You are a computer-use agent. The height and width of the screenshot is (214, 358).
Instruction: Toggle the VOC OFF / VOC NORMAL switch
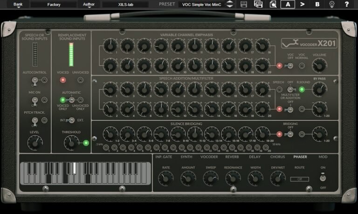(x=289, y=66)
